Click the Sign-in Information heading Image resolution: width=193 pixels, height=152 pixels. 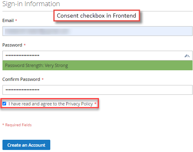tap(31, 4)
